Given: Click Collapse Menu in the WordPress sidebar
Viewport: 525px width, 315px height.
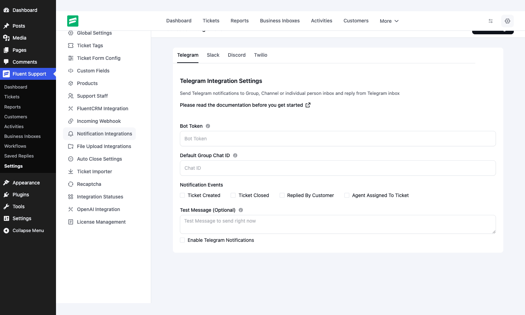Looking at the screenshot, I should coord(28,230).
